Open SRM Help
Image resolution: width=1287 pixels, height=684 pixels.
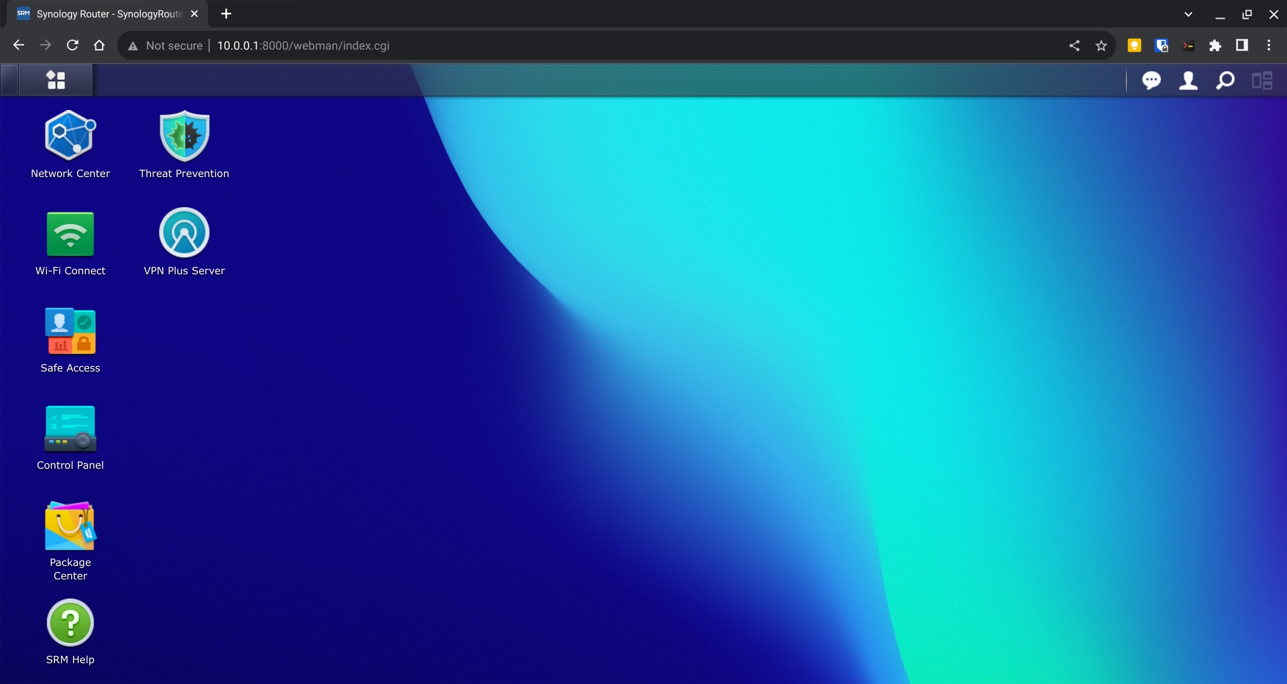(70, 632)
